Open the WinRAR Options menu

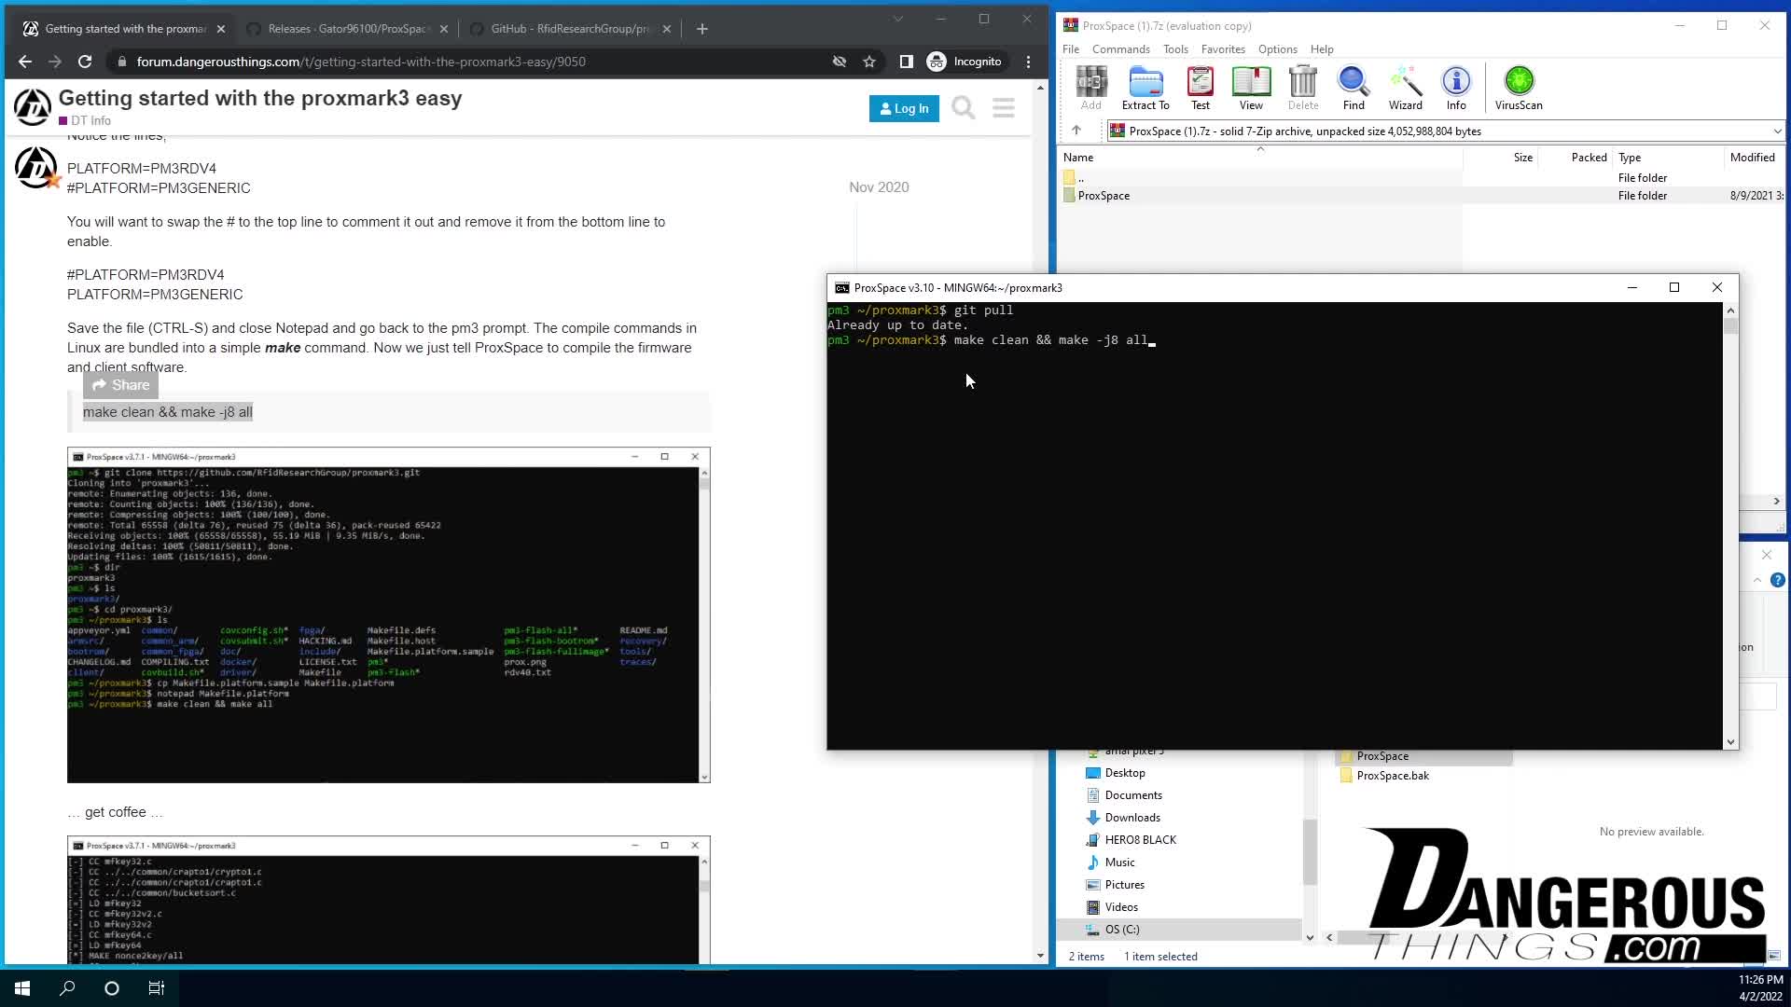[x=1277, y=49]
